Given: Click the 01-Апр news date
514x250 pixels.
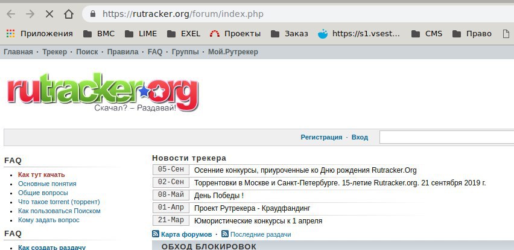Looking at the screenshot, I should (171, 207).
